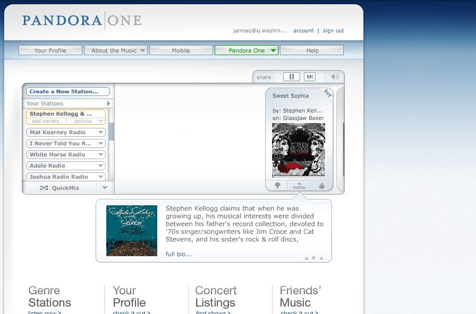
Task: Click the song progress bar under album art
Action: tap(299, 177)
